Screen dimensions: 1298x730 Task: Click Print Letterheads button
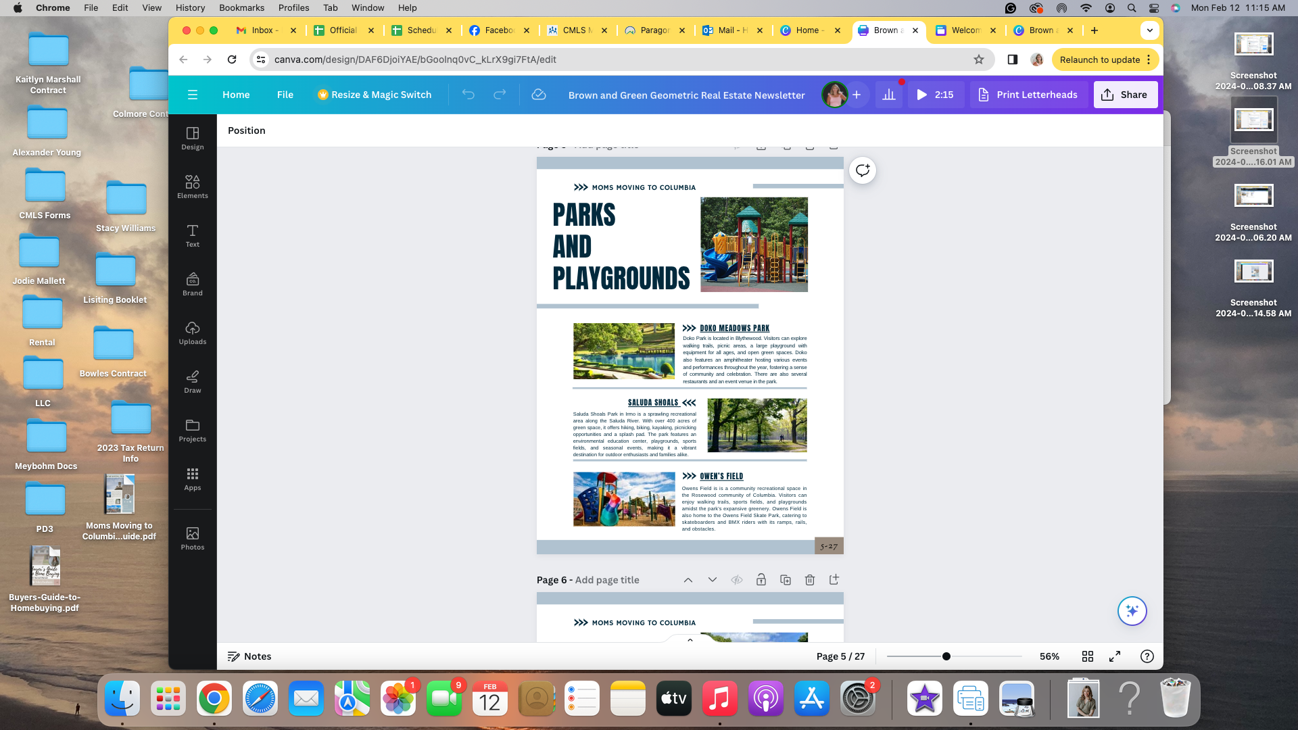1028,95
